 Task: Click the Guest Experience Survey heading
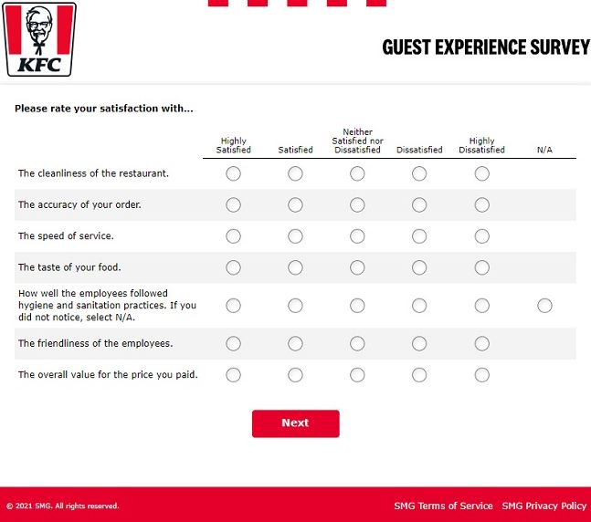coord(486,47)
